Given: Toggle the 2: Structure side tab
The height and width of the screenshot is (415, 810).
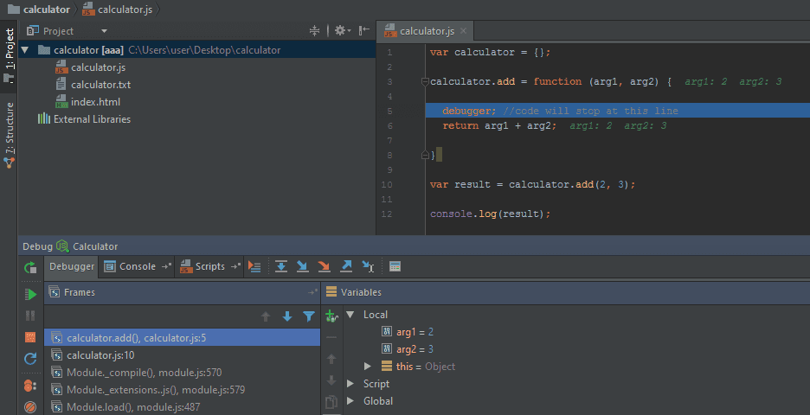Looking at the screenshot, I should click(x=10, y=135).
